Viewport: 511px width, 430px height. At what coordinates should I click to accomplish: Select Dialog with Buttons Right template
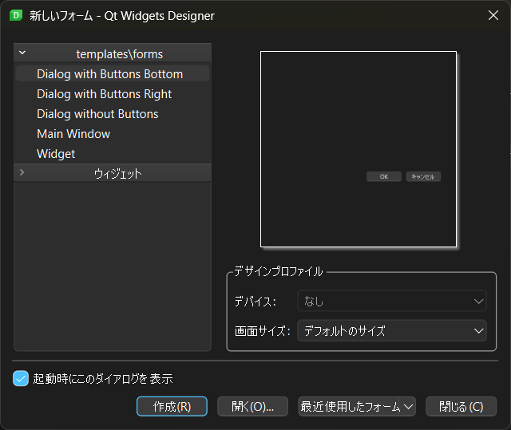104,94
